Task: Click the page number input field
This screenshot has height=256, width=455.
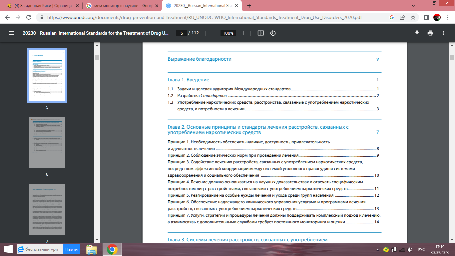Action: pyautogui.click(x=182, y=33)
